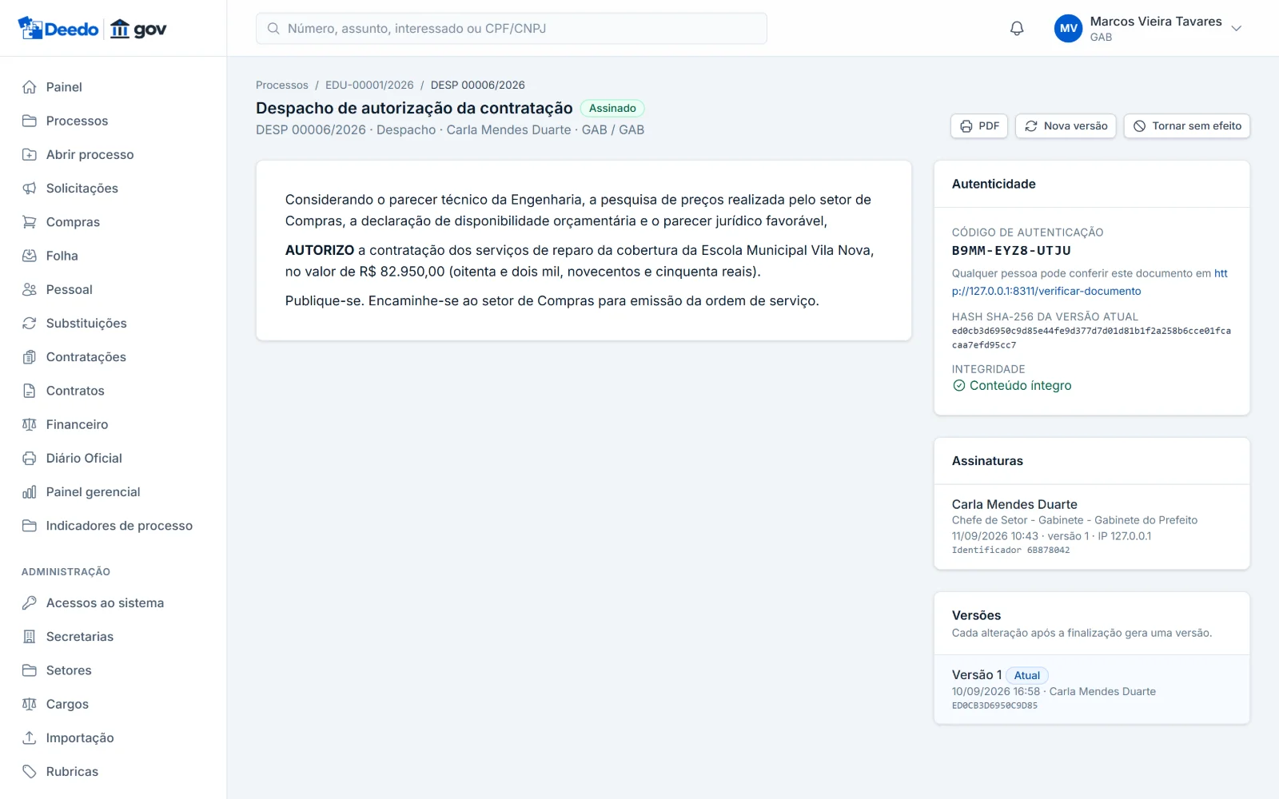Click Carla Mendes Duarte signature entry

1092,527
